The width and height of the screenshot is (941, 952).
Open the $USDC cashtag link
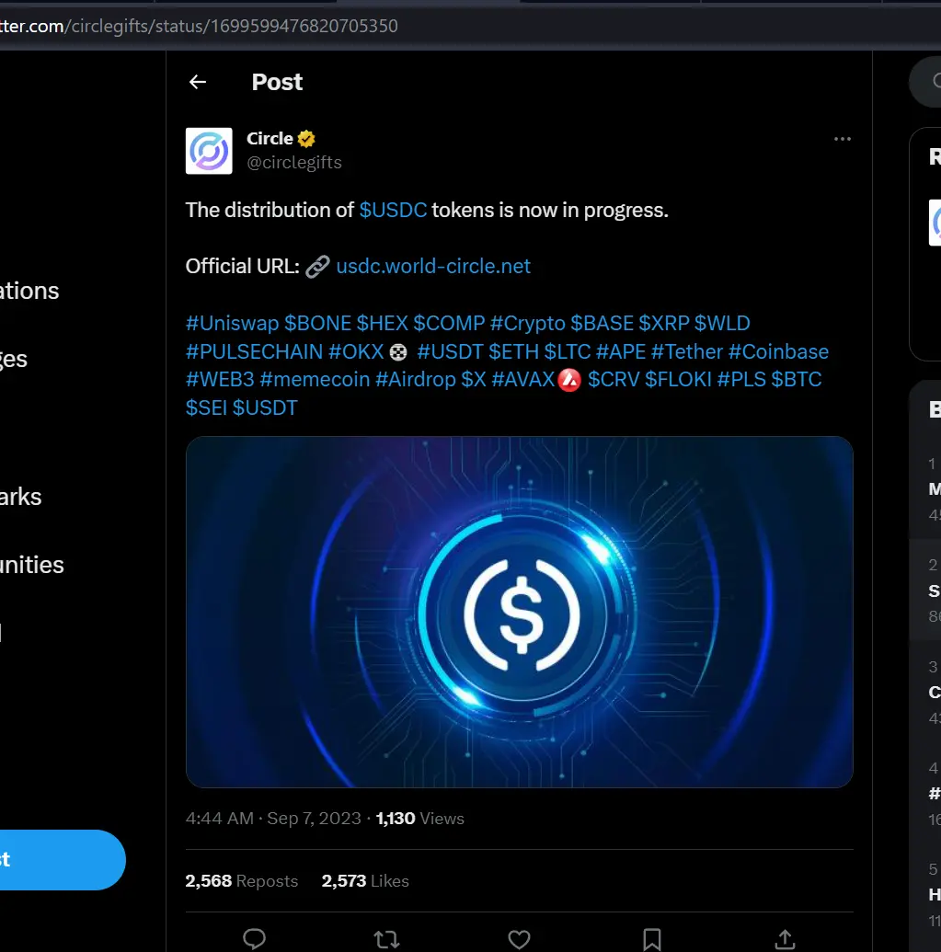click(393, 210)
